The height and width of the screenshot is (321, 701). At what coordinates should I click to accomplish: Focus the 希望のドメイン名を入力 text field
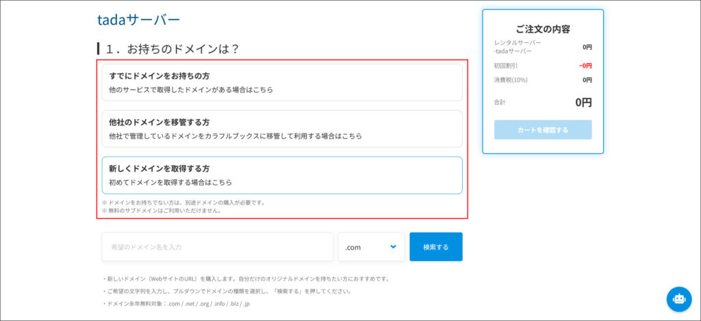pyautogui.click(x=217, y=247)
